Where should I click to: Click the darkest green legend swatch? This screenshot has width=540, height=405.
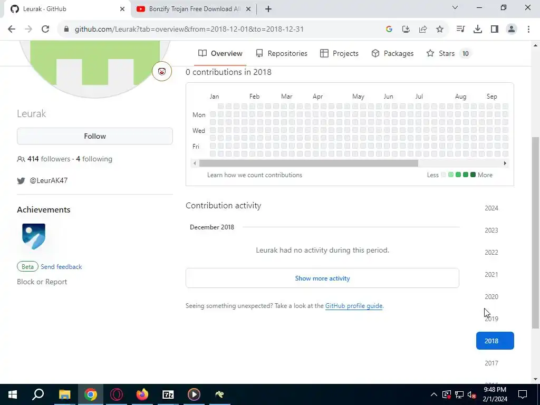click(473, 175)
